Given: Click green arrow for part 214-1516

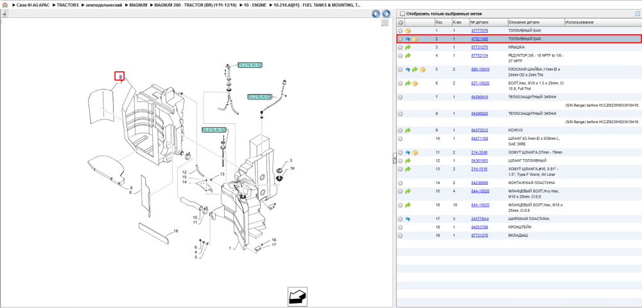Looking at the screenshot, I should (408, 169).
